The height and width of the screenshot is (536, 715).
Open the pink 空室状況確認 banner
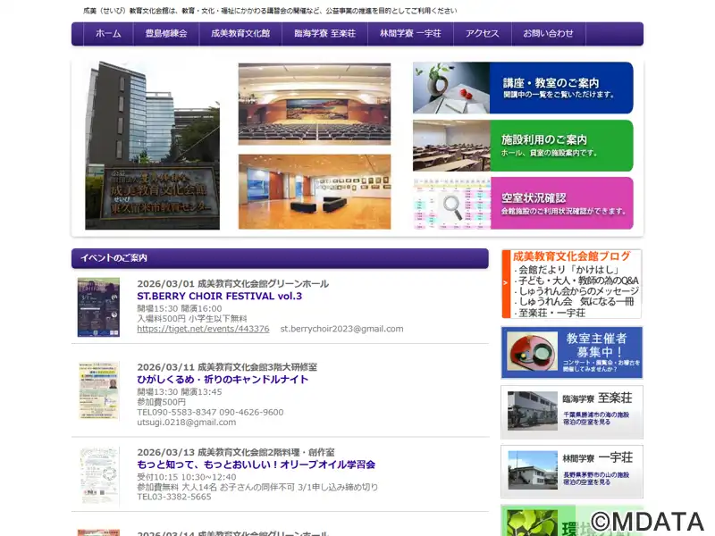point(522,203)
